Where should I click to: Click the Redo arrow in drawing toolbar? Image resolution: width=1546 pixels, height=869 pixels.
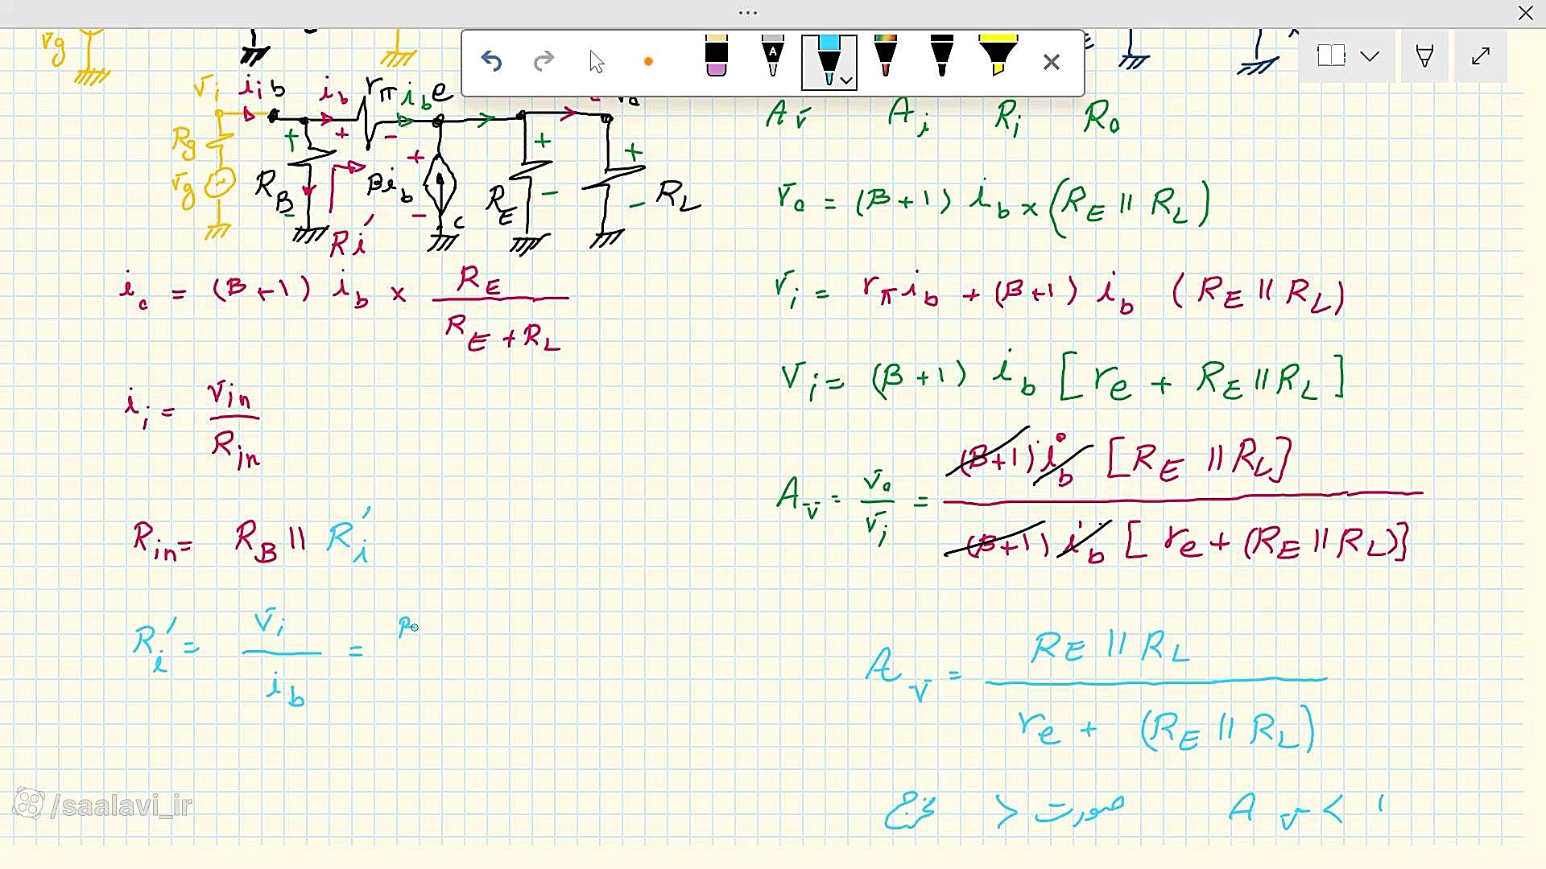544,61
